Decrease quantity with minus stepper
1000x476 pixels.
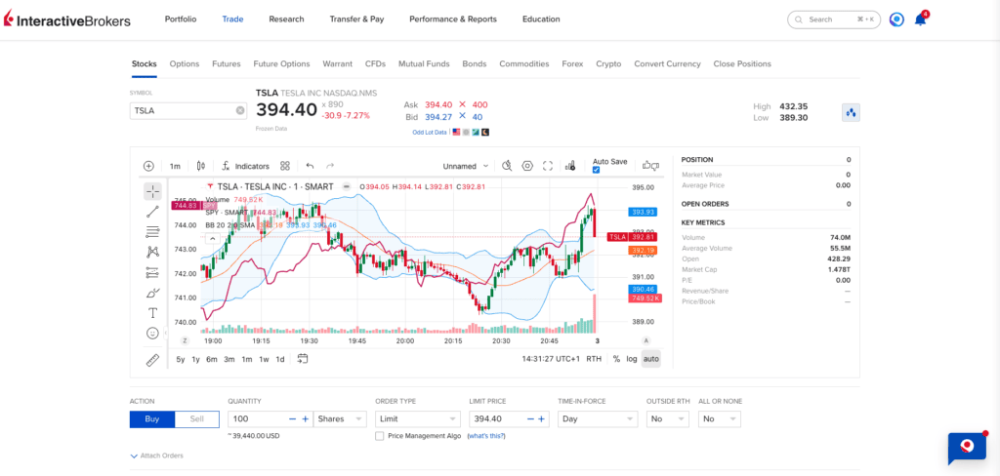pyautogui.click(x=292, y=418)
